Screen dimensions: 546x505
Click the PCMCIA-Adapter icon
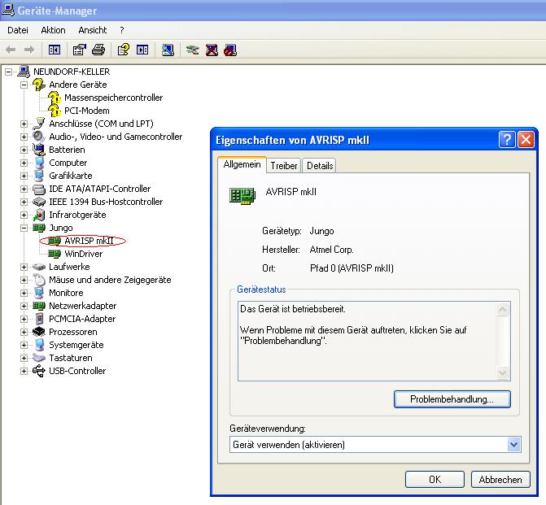[39, 319]
